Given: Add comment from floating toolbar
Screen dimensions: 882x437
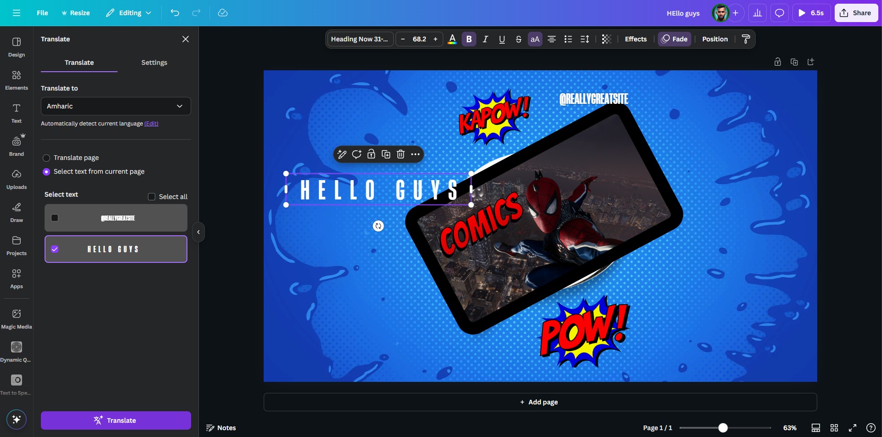Looking at the screenshot, I should coord(356,154).
